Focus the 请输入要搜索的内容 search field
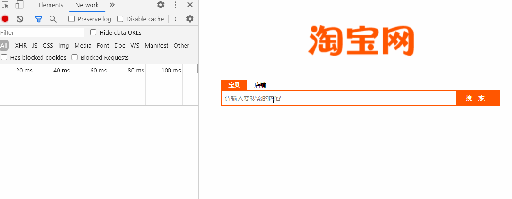Viewport: 512px width, 199px height. click(x=339, y=98)
